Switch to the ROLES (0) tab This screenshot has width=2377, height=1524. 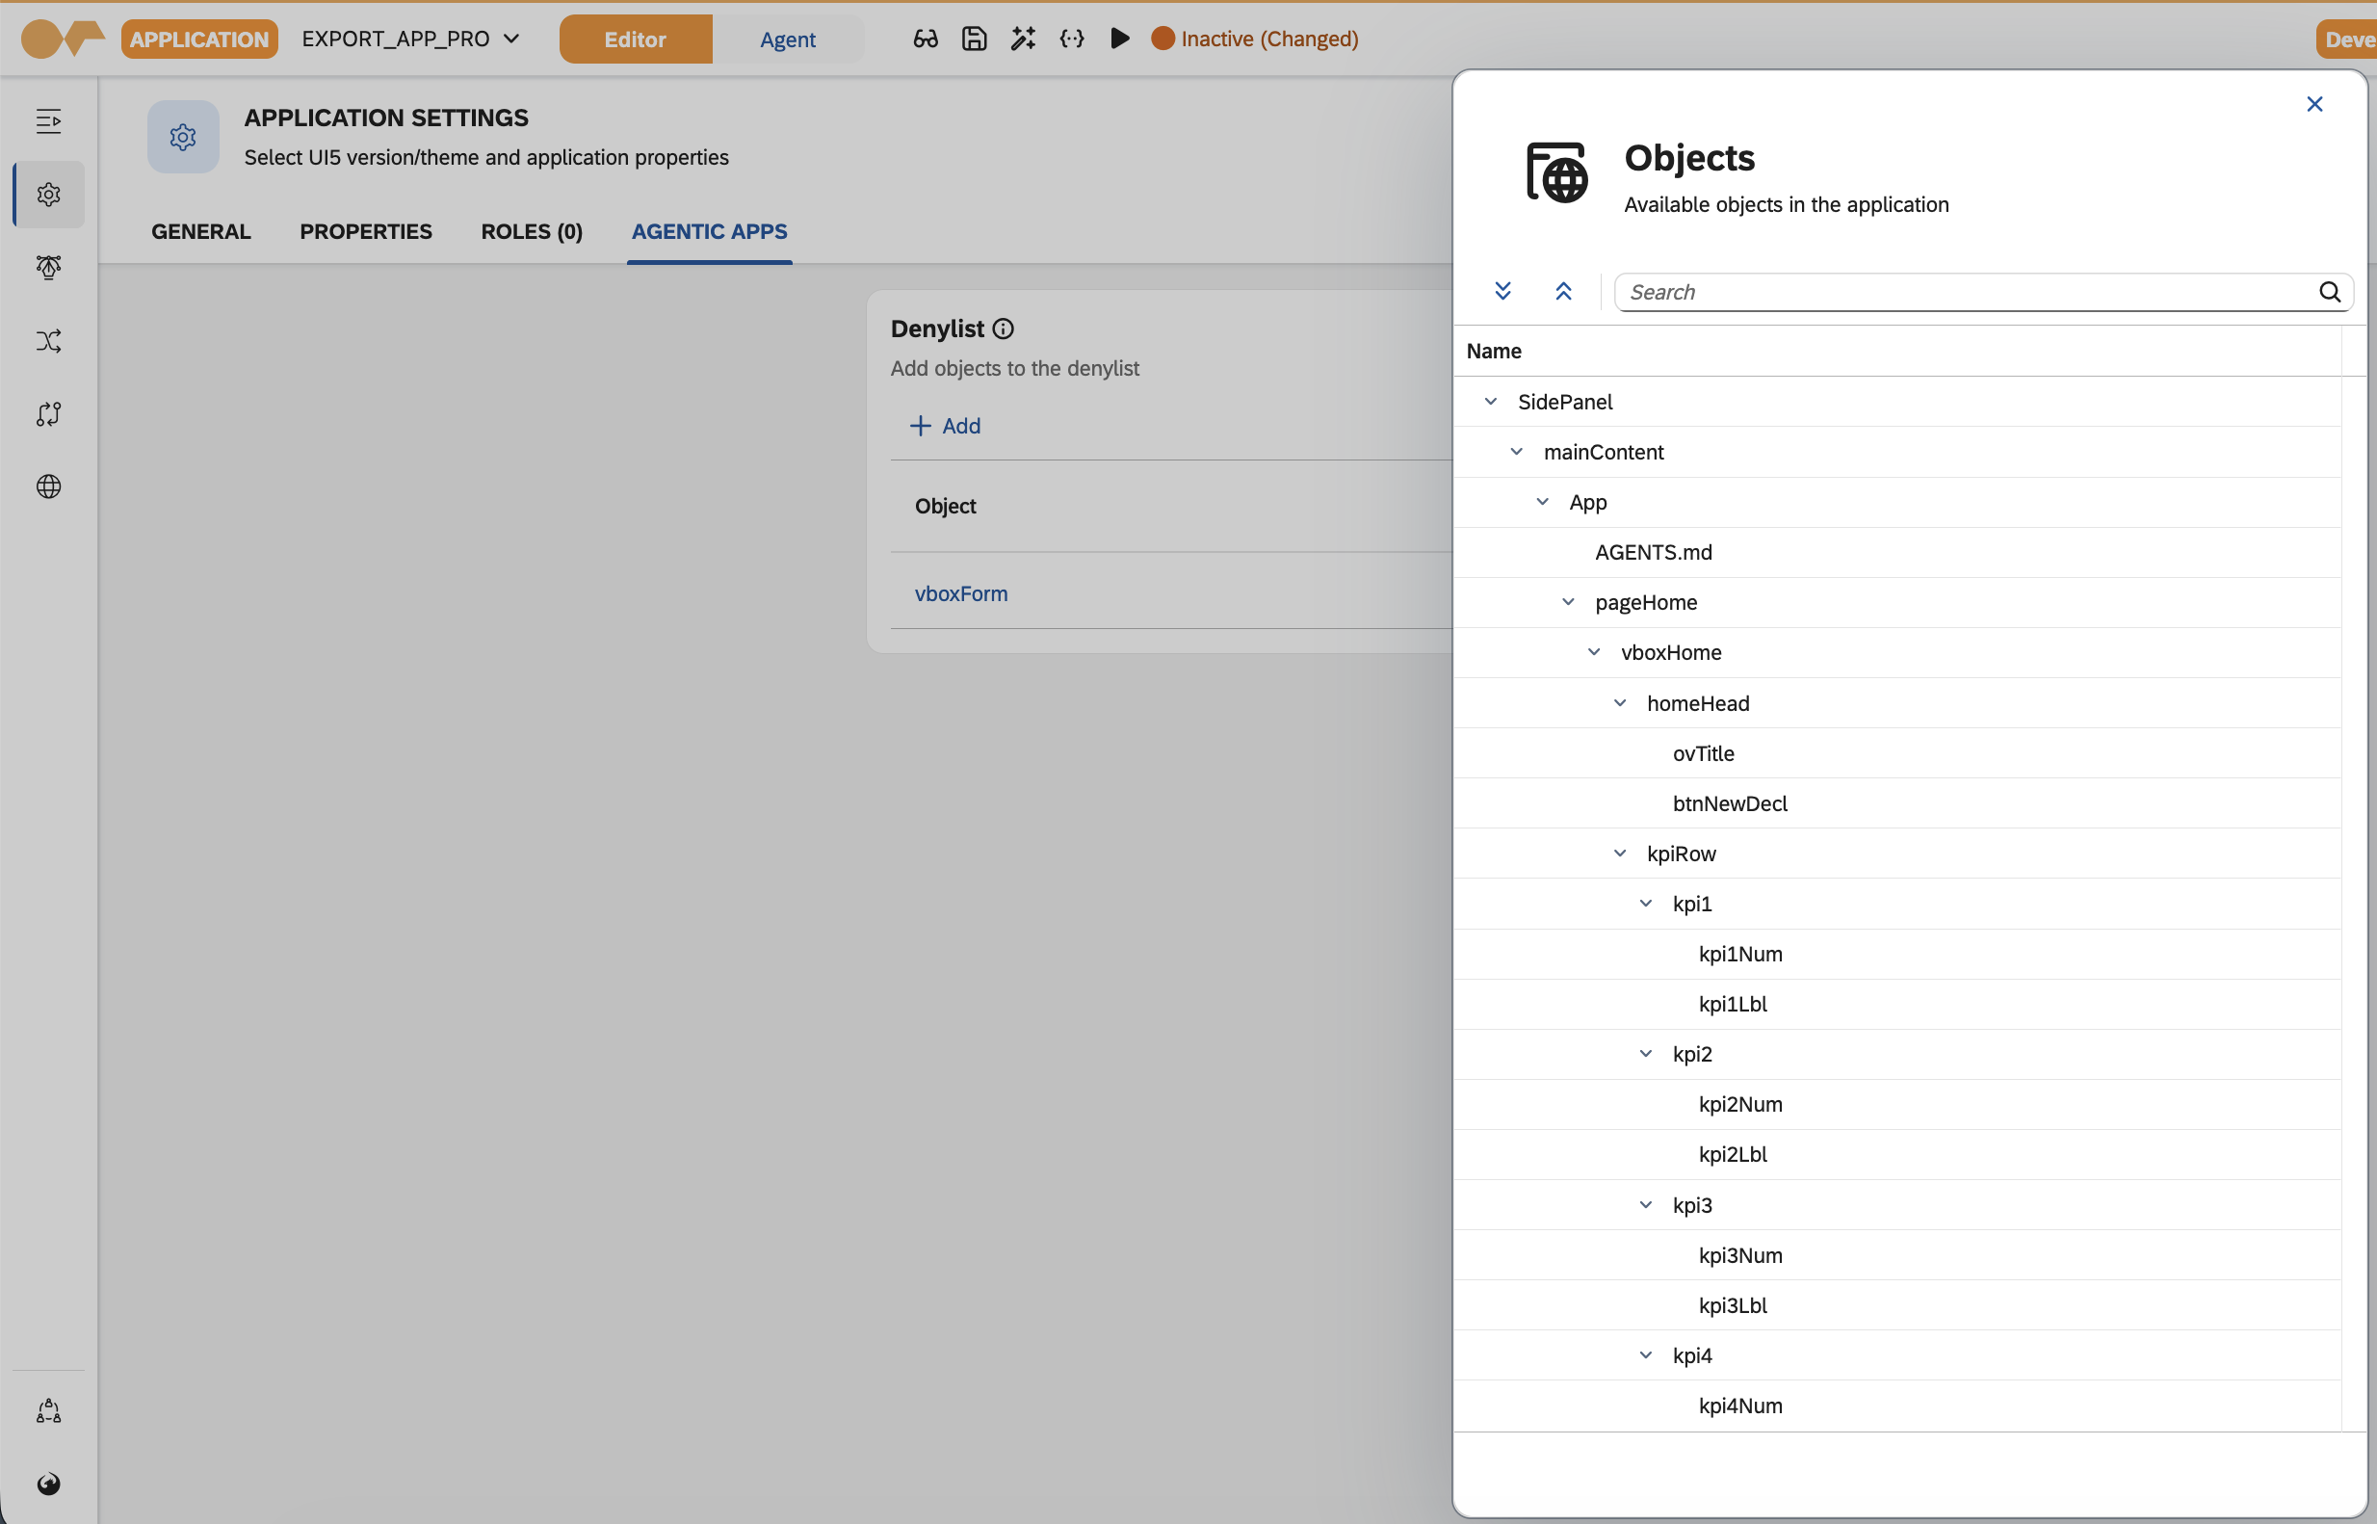[533, 231]
